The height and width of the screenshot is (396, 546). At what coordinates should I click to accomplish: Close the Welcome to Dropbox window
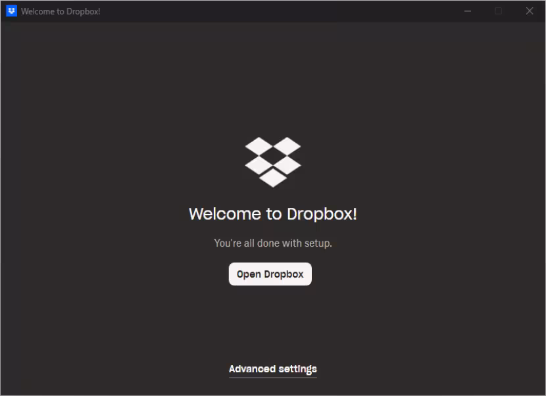coord(530,11)
